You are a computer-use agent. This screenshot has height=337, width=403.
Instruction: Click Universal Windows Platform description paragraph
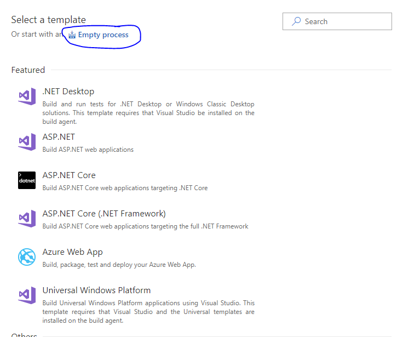pyautogui.click(x=148, y=312)
